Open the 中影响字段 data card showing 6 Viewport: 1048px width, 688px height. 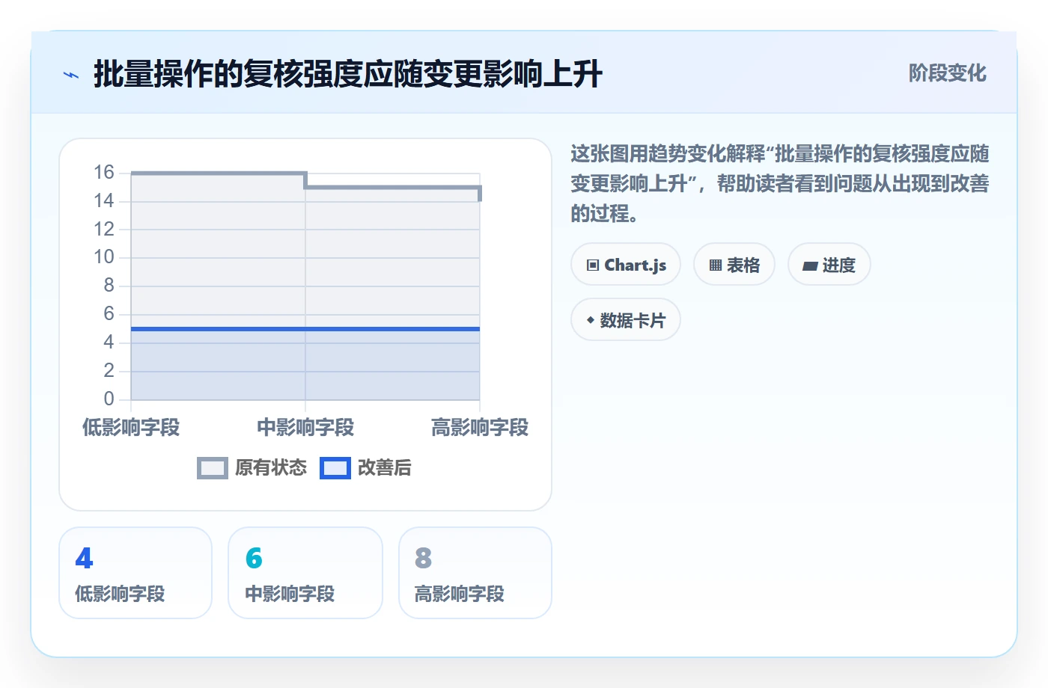click(305, 573)
